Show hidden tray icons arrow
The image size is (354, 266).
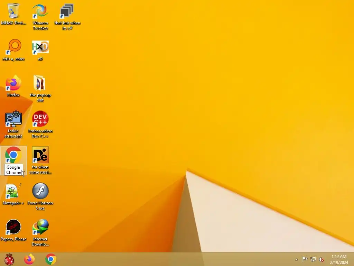click(x=296, y=259)
